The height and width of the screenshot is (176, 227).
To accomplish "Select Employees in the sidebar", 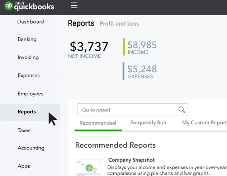I will coord(30,94).
